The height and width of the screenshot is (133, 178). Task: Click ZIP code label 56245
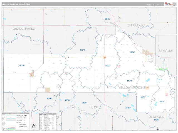coord(130,81)
